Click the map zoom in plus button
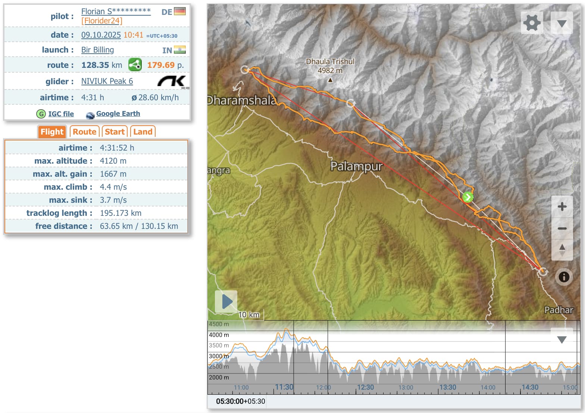 (x=562, y=207)
